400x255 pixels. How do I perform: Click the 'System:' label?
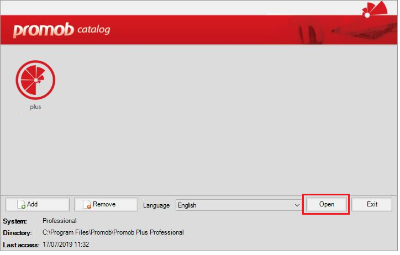pyautogui.click(x=15, y=222)
